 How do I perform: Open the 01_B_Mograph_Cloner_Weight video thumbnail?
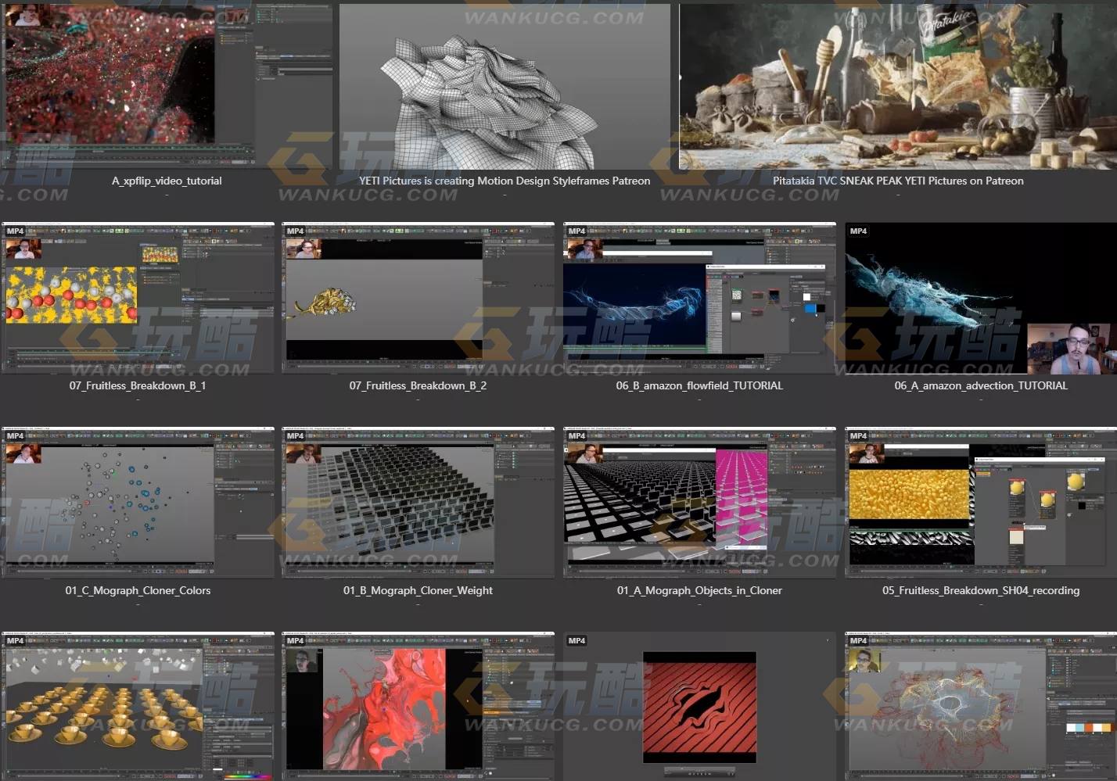418,503
